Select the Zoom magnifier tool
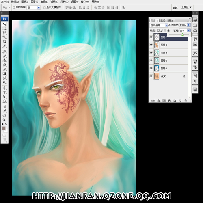The image size is (203, 203). click(4, 120)
